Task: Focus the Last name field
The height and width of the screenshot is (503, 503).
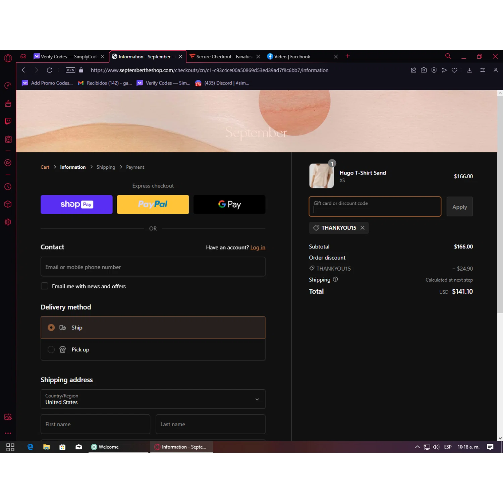Action: 211,424
